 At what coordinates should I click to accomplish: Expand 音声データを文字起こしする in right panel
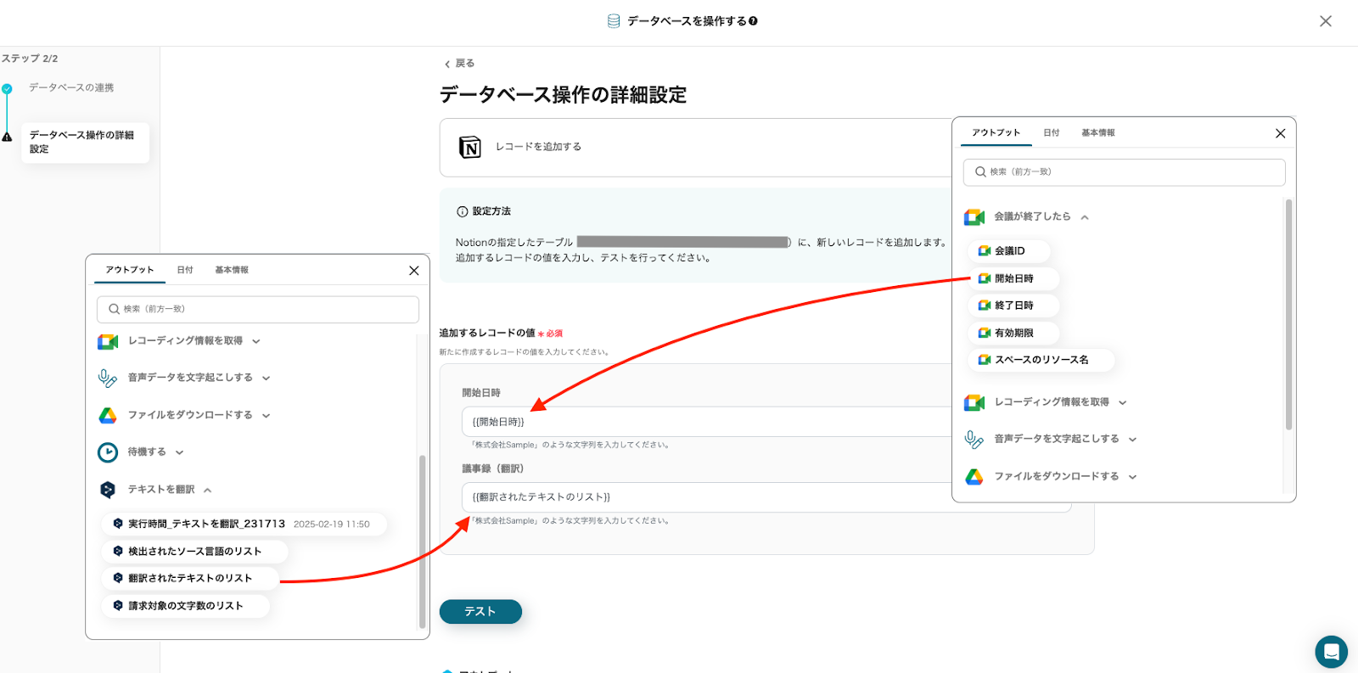(x=1132, y=440)
